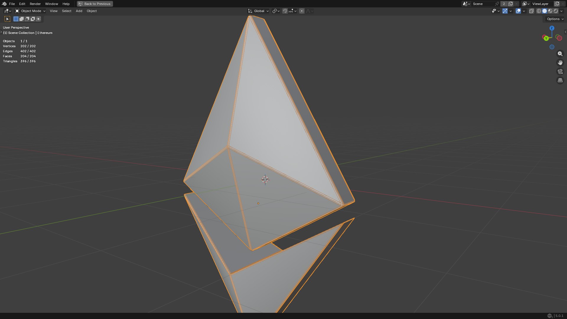Switch perspective/orthographic projection icon
Image resolution: width=567 pixels, height=319 pixels.
[560, 80]
